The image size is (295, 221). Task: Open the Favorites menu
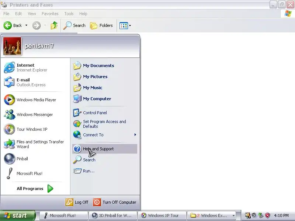(x=50, y=14)
